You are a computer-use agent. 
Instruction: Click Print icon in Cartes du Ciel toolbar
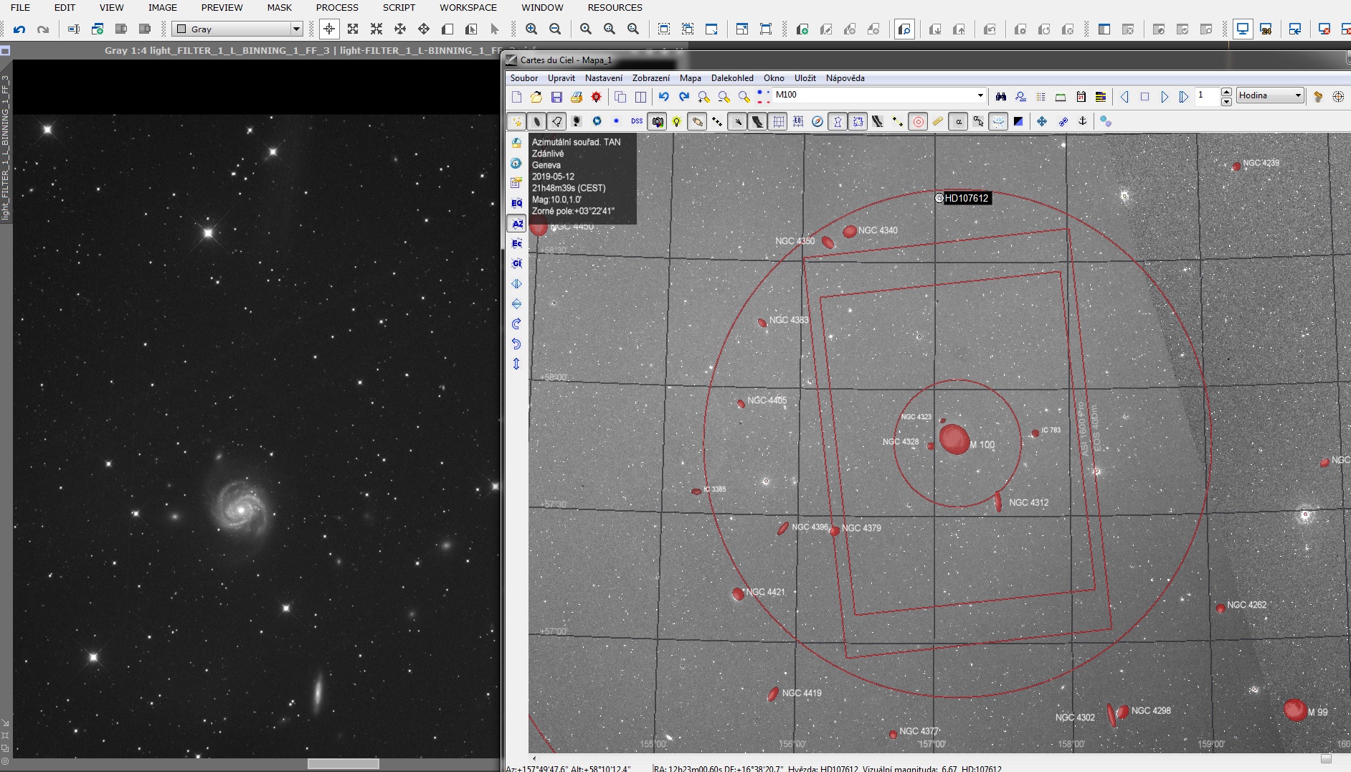577,97
